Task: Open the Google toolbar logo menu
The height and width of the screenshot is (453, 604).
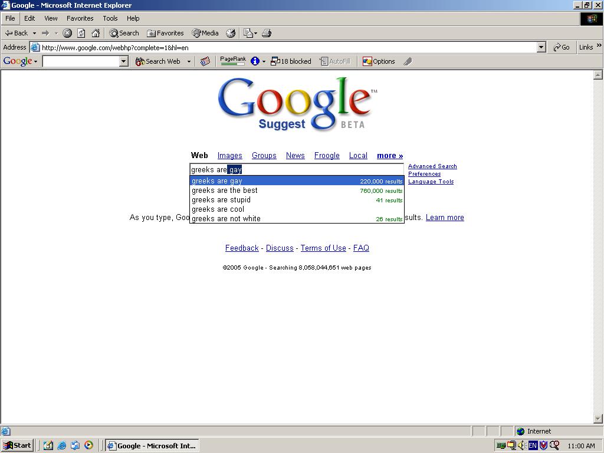Action: click(x=20, y=61)
